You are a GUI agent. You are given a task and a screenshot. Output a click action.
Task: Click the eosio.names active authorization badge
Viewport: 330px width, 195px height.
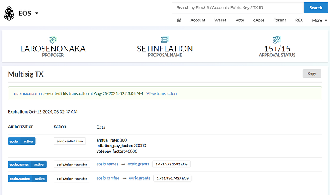(x=27, y=165)
